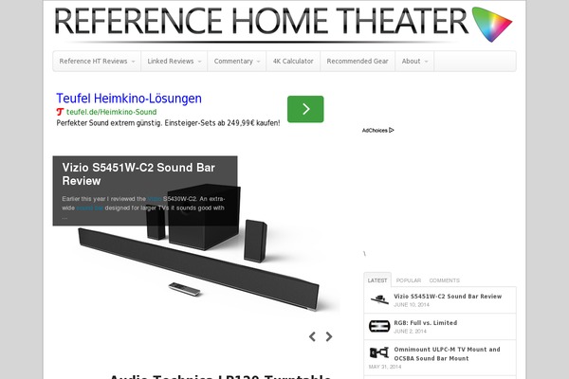
Task: Open Recommended Gear page
Action: click(358, 62)
